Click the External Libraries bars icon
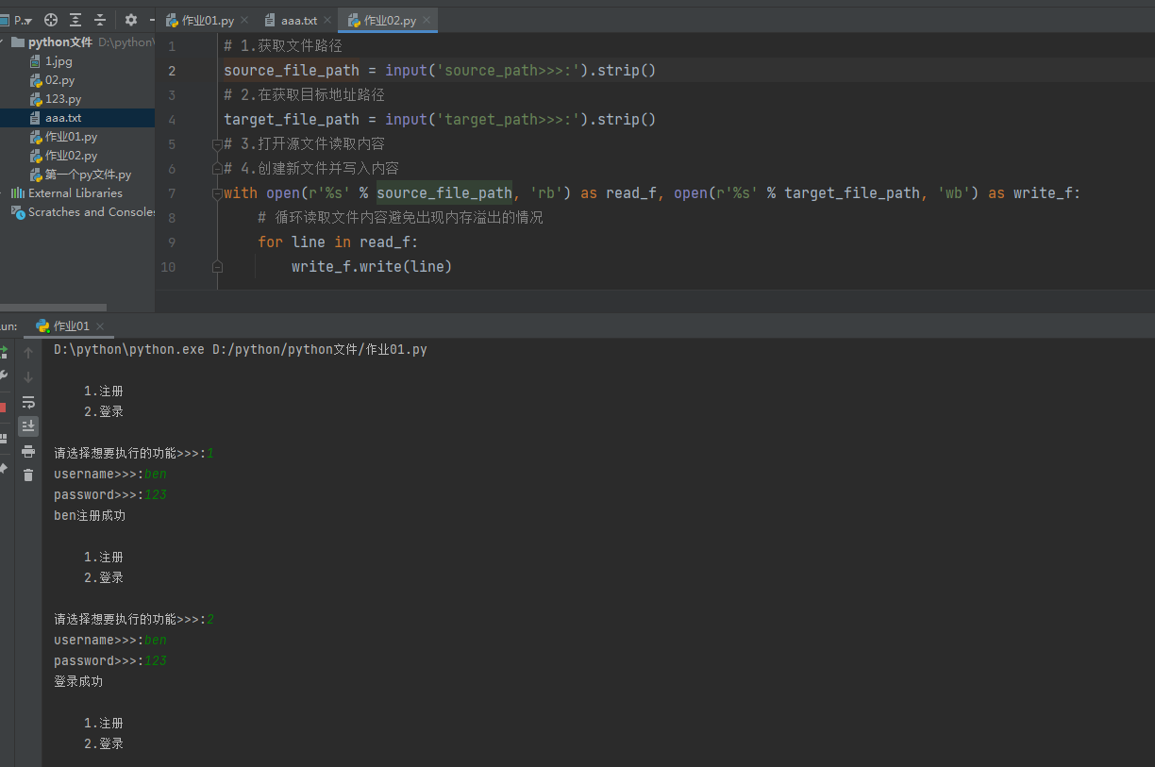This screenshot has height=767, width=1155. pyautogui.click(x=18, y=193)
